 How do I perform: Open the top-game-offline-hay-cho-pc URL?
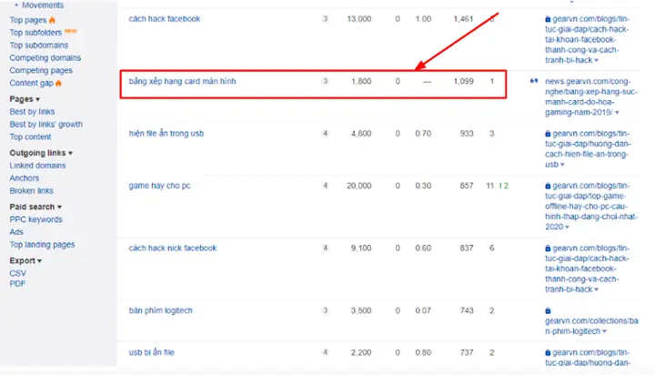pyautogui.click(x=591, y=206)
